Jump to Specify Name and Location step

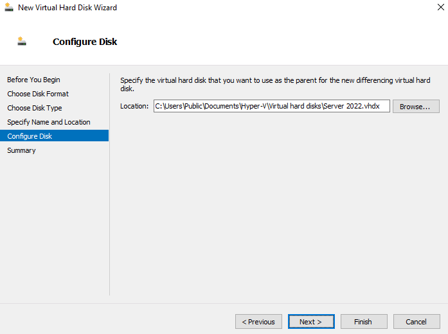(x=49, y=122)
